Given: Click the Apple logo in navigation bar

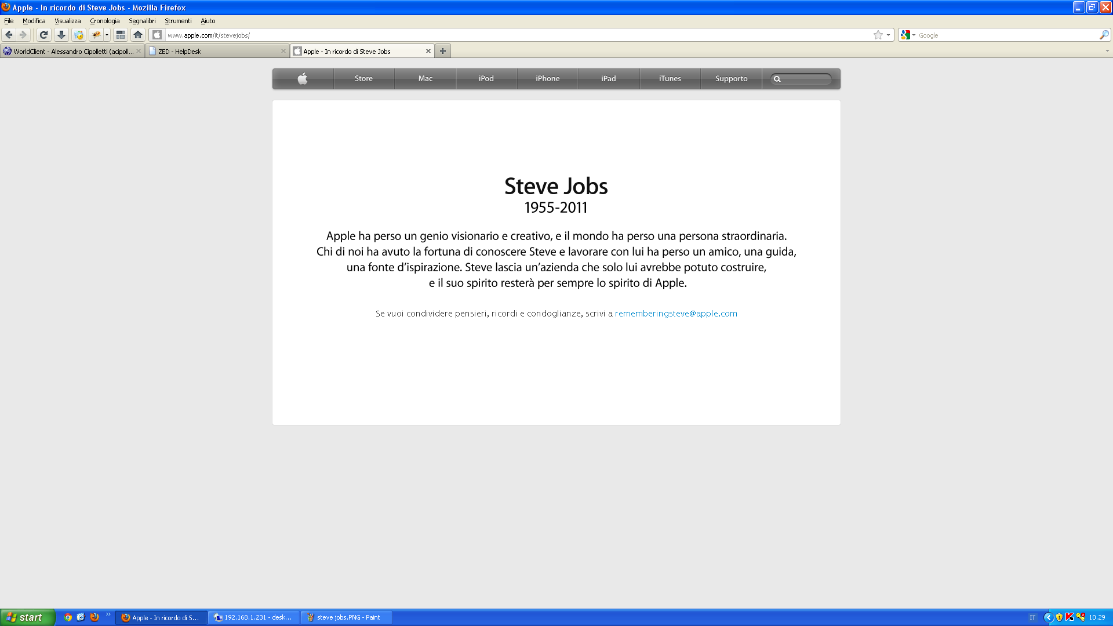Looking at the screenshot, I should (x=303, y=79).
